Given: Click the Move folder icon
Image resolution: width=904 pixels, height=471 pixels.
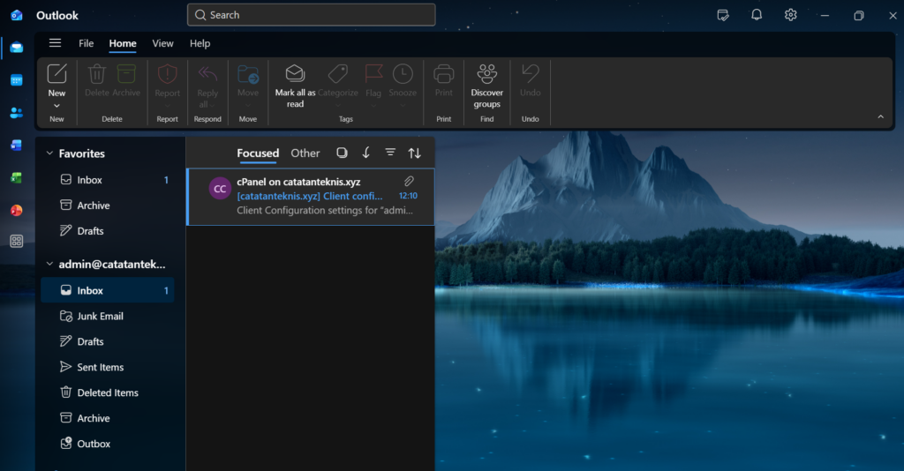Looking at the screenshot, I should point(248,74).
